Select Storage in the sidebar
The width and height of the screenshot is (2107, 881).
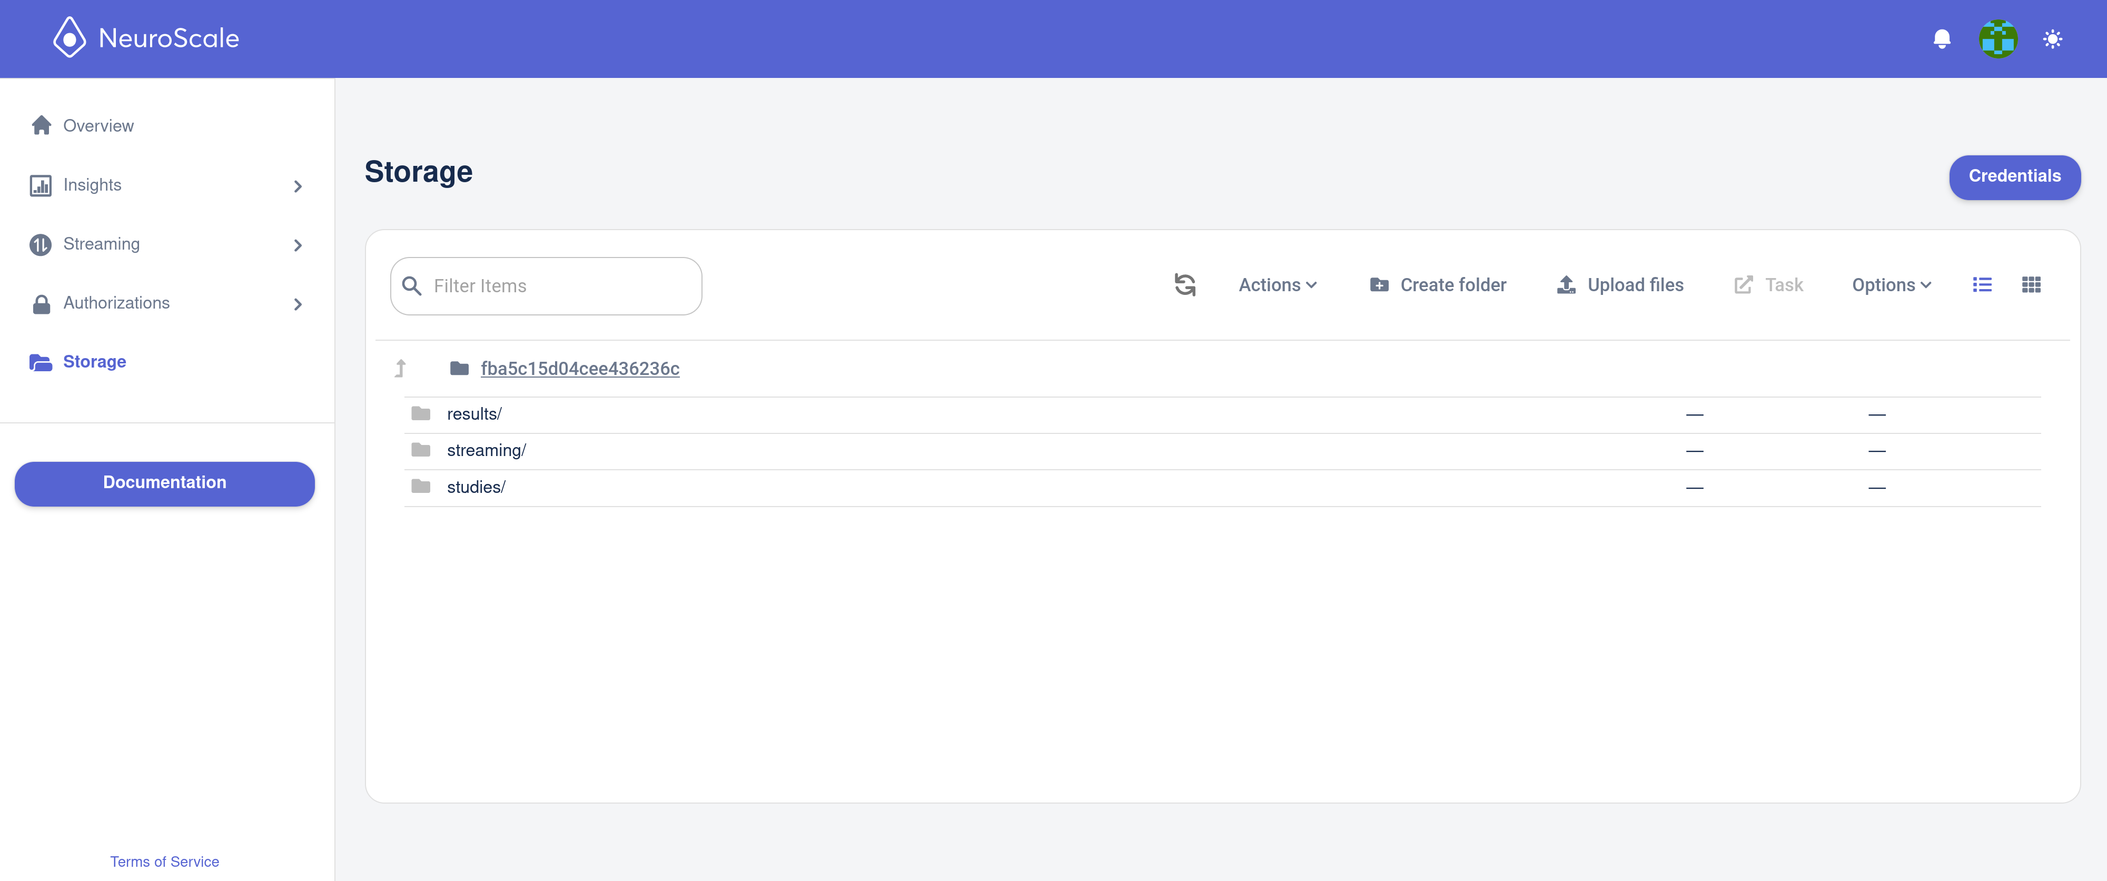click(x=94, y=362)
